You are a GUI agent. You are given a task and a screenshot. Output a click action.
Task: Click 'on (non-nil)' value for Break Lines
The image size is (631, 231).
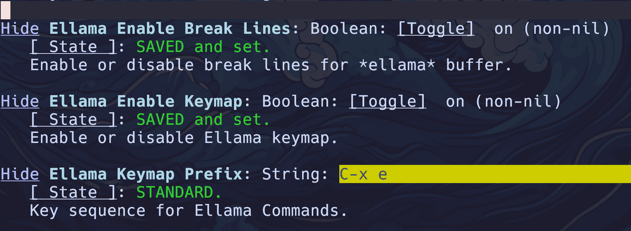point(552,29)
